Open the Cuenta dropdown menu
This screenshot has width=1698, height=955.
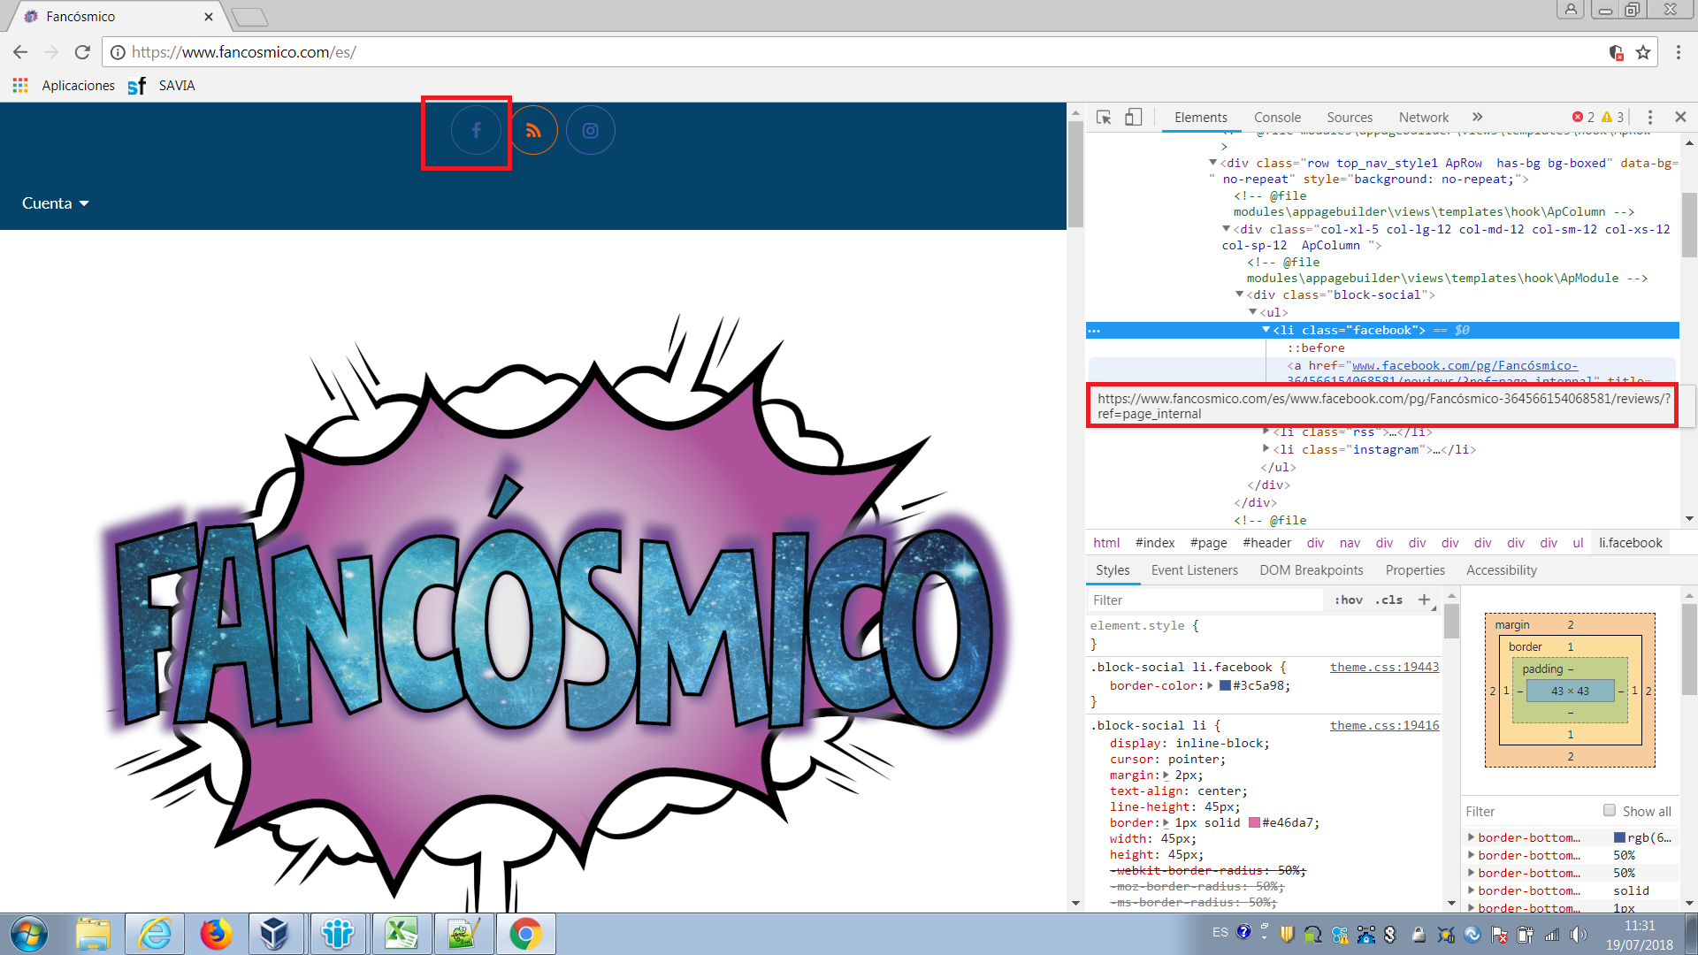[x=55, y=203]
